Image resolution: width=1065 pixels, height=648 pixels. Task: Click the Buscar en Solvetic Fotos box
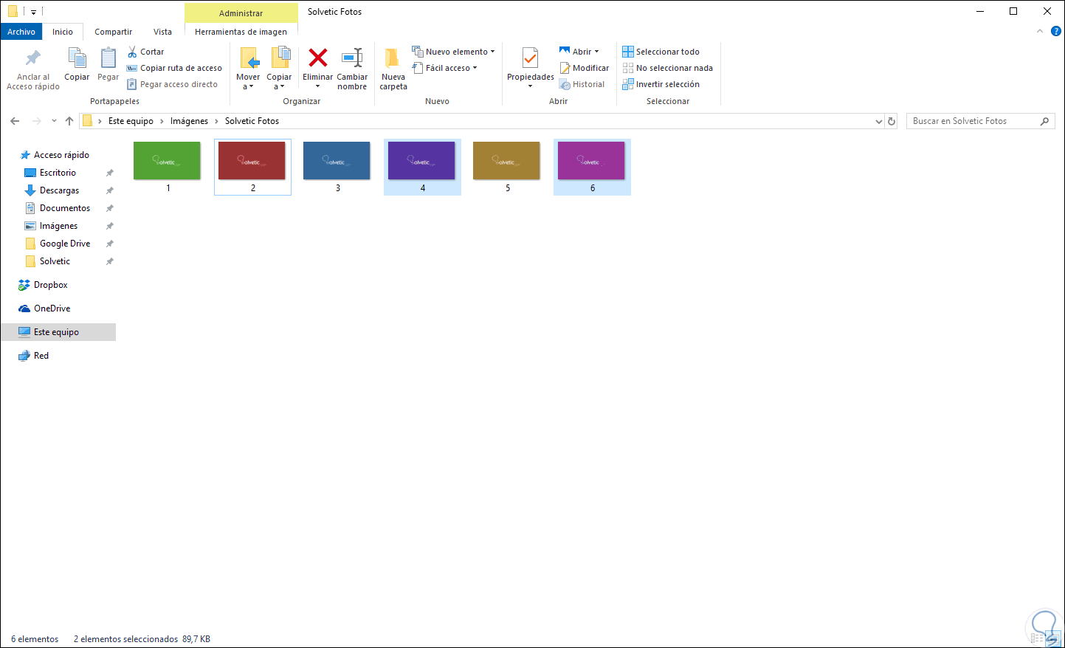point(980,121)
